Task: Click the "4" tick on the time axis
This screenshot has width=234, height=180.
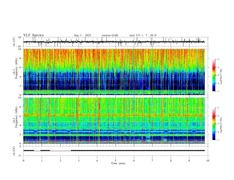Action: click(x=97, y=161)
